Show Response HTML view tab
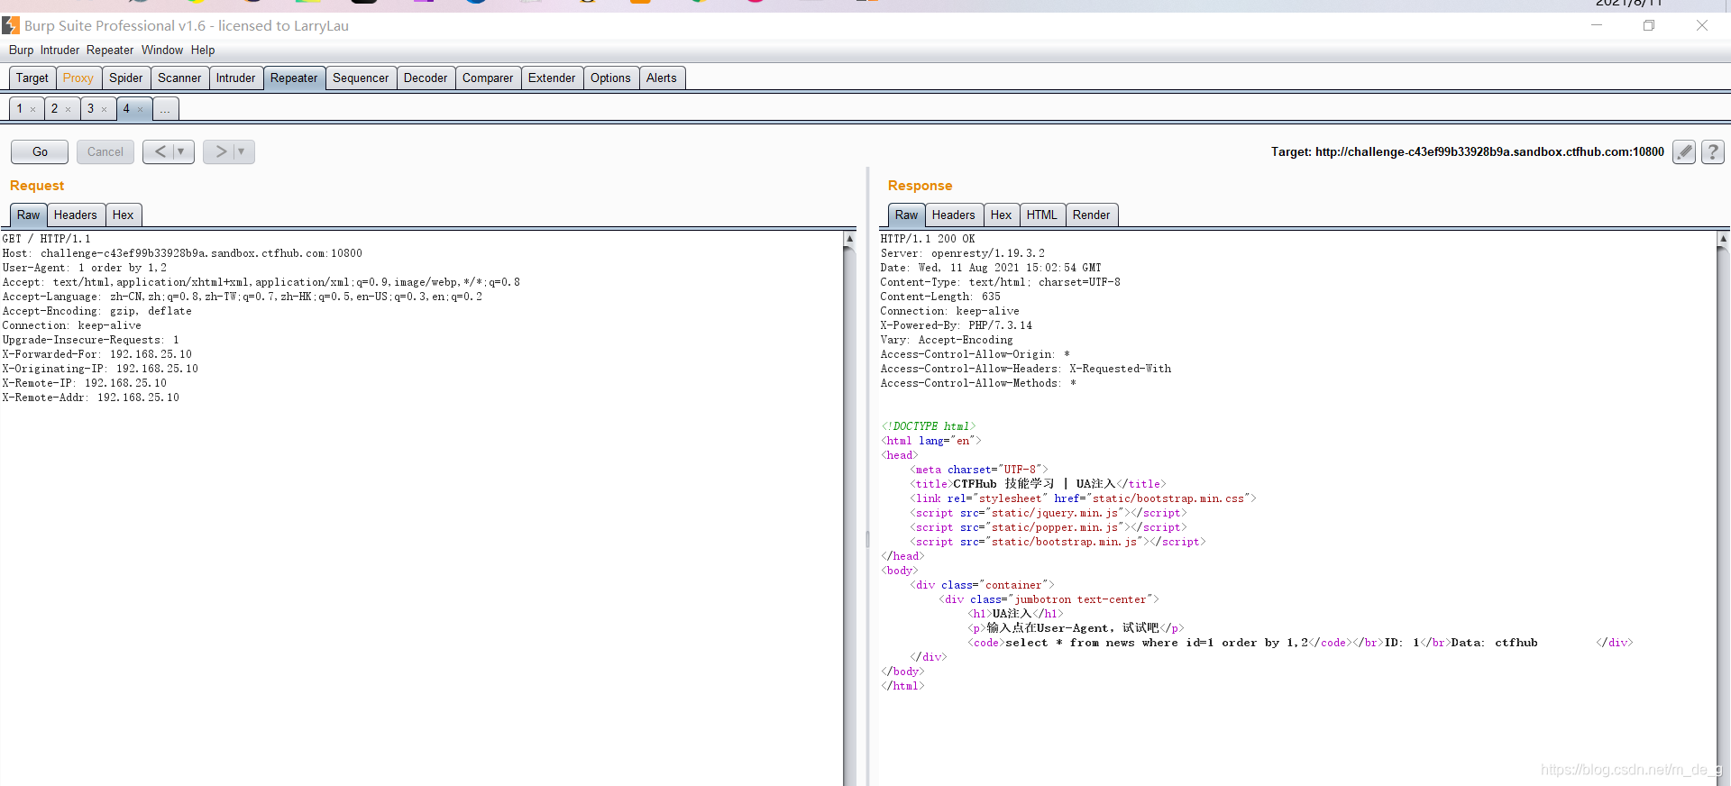 click(1042, 215)
